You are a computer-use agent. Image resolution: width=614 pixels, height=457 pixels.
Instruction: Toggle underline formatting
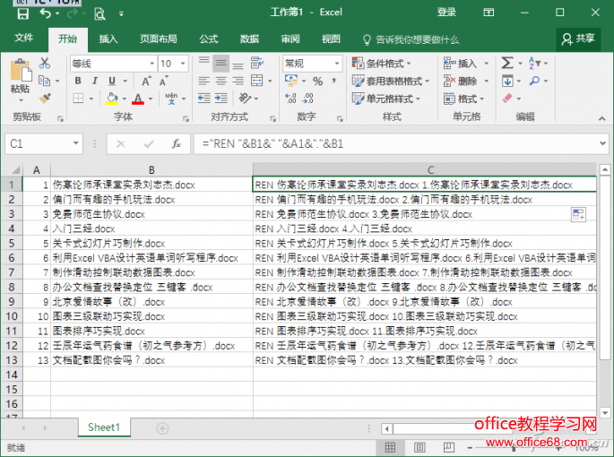point(112,82)
